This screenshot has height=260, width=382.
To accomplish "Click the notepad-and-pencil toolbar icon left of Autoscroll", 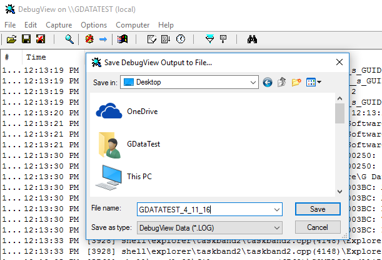I will click(151, 39).
